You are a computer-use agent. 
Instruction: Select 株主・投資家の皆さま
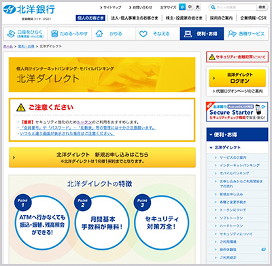(184, 18)
